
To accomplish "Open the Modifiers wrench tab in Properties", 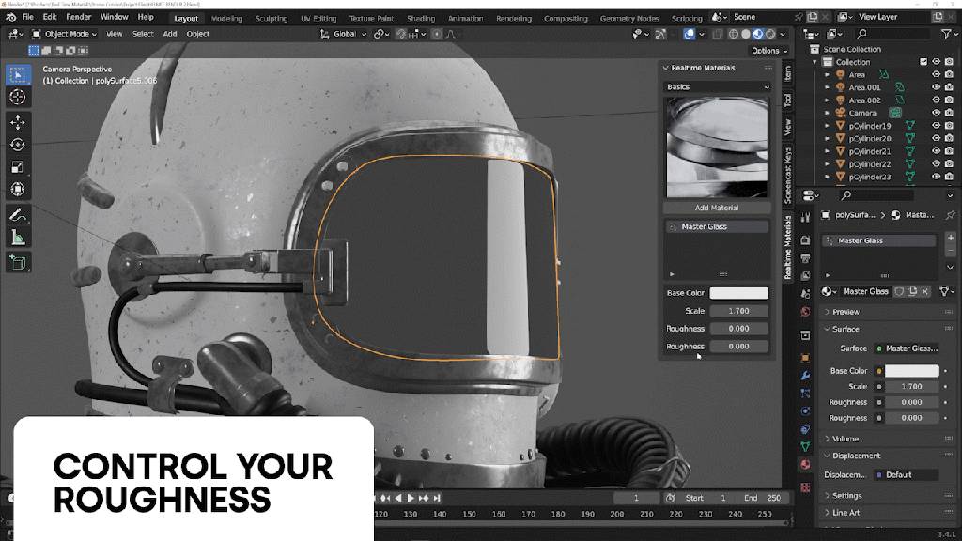I will (x=805, y=376).
